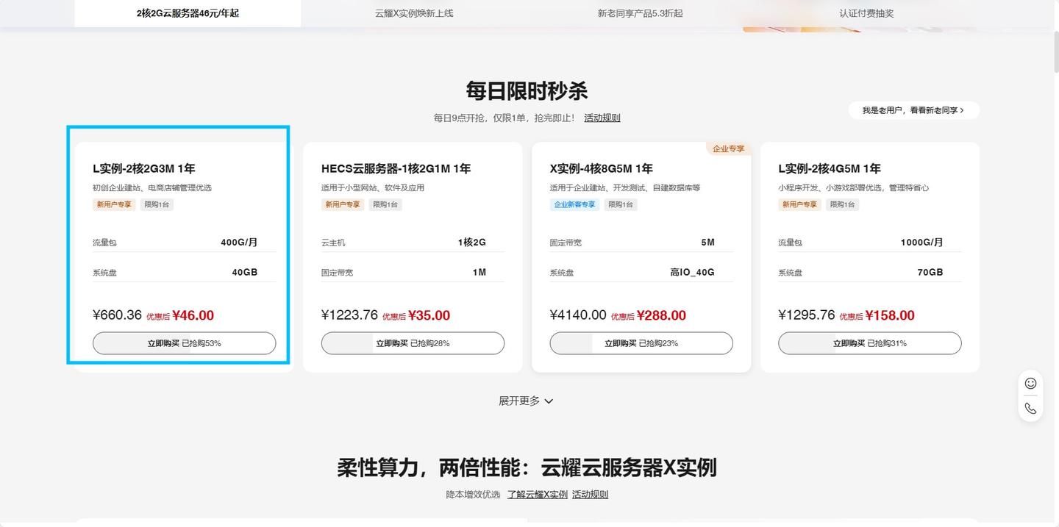The image size is (1059, 527).
Task: Click arrow in 我是老用户 button
Action: coord(962,110)
